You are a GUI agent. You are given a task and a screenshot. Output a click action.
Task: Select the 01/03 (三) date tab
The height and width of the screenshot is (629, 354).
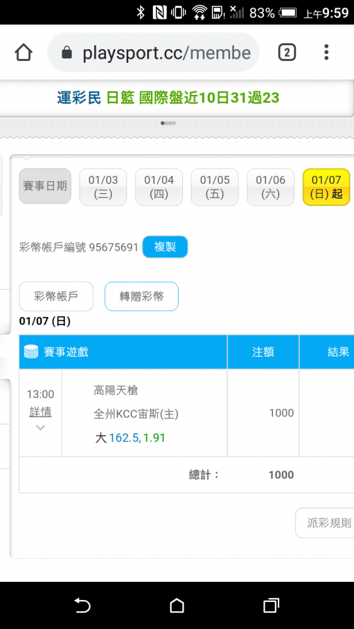point(103,187)
